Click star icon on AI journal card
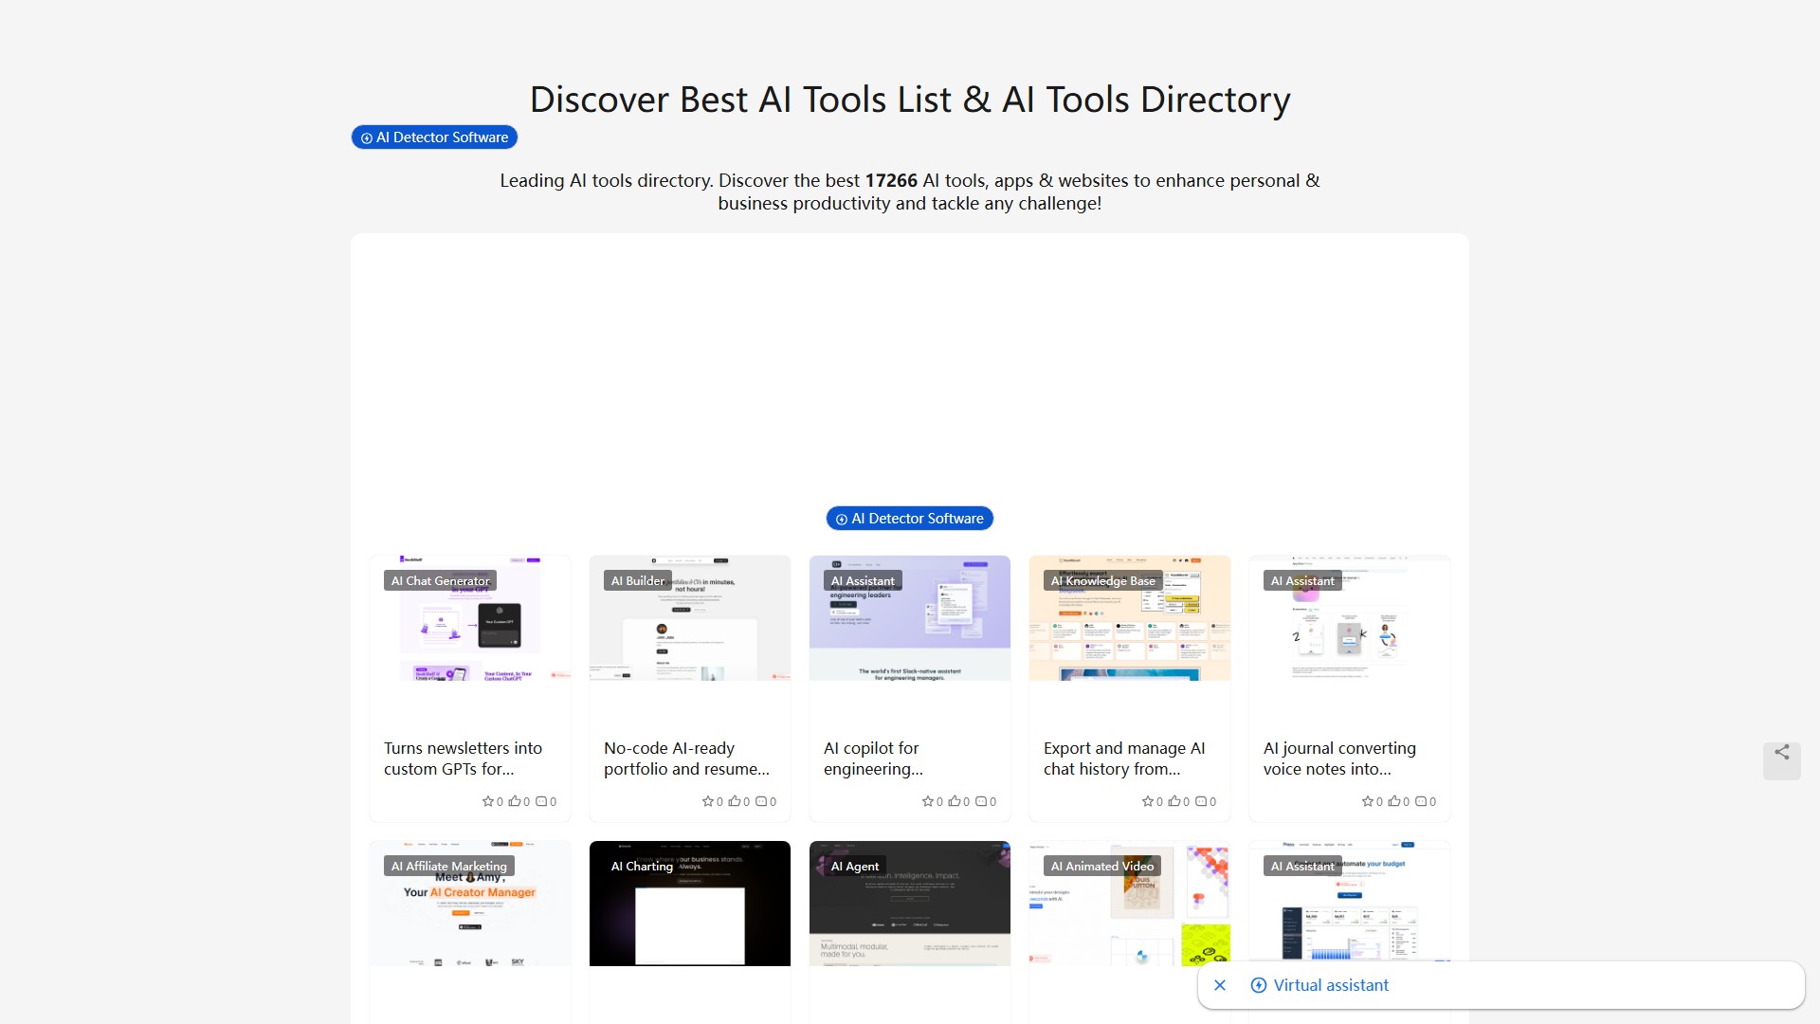The width and height of the screenshot is (1820, 1024). point(1367,801)
